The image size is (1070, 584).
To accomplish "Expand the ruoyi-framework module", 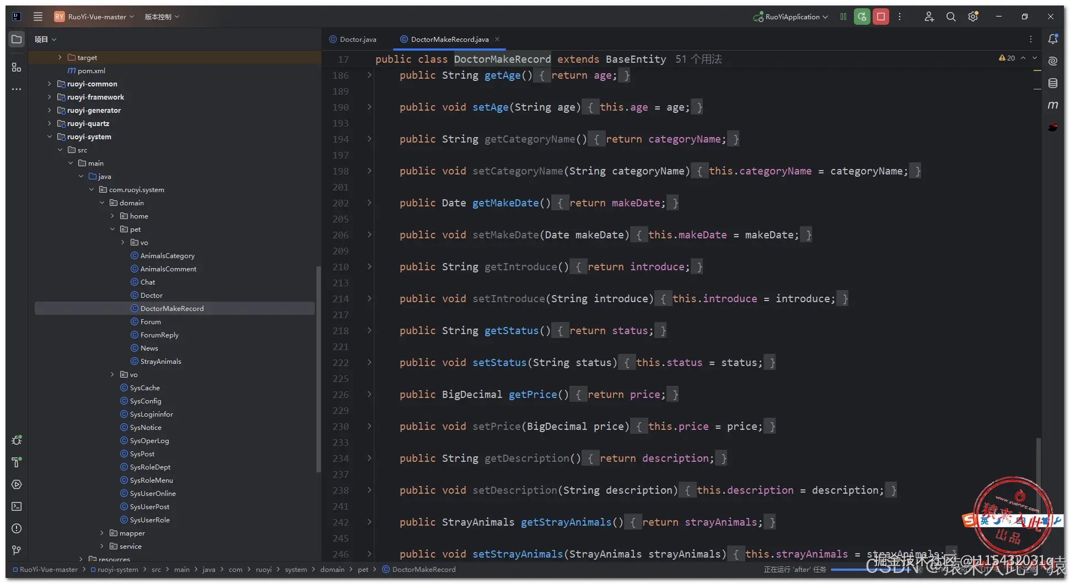I will click(x=50, y=97).
